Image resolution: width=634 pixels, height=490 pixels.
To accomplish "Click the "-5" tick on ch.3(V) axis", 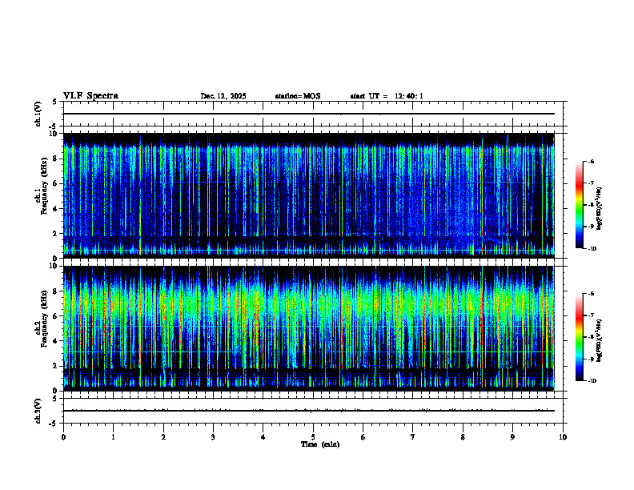I will (x=54, y=424).
